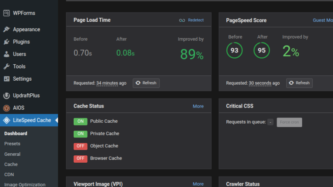Click the 'Private Cache' label
333x187 pixels.
(104, 134)
